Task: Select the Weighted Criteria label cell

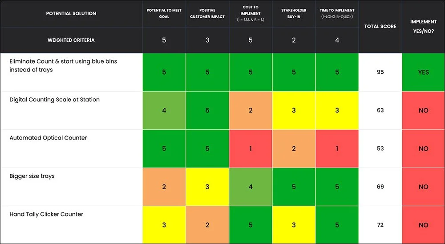Action: (x=71, y=40)
